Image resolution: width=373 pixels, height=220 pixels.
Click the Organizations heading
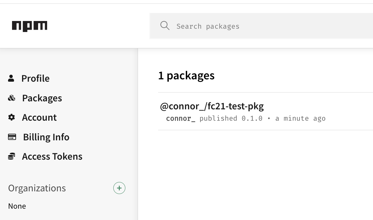[37, 188]
